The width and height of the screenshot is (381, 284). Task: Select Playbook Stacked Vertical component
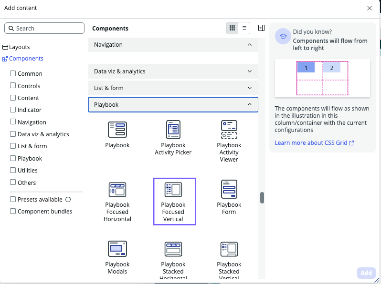(229, 260)
